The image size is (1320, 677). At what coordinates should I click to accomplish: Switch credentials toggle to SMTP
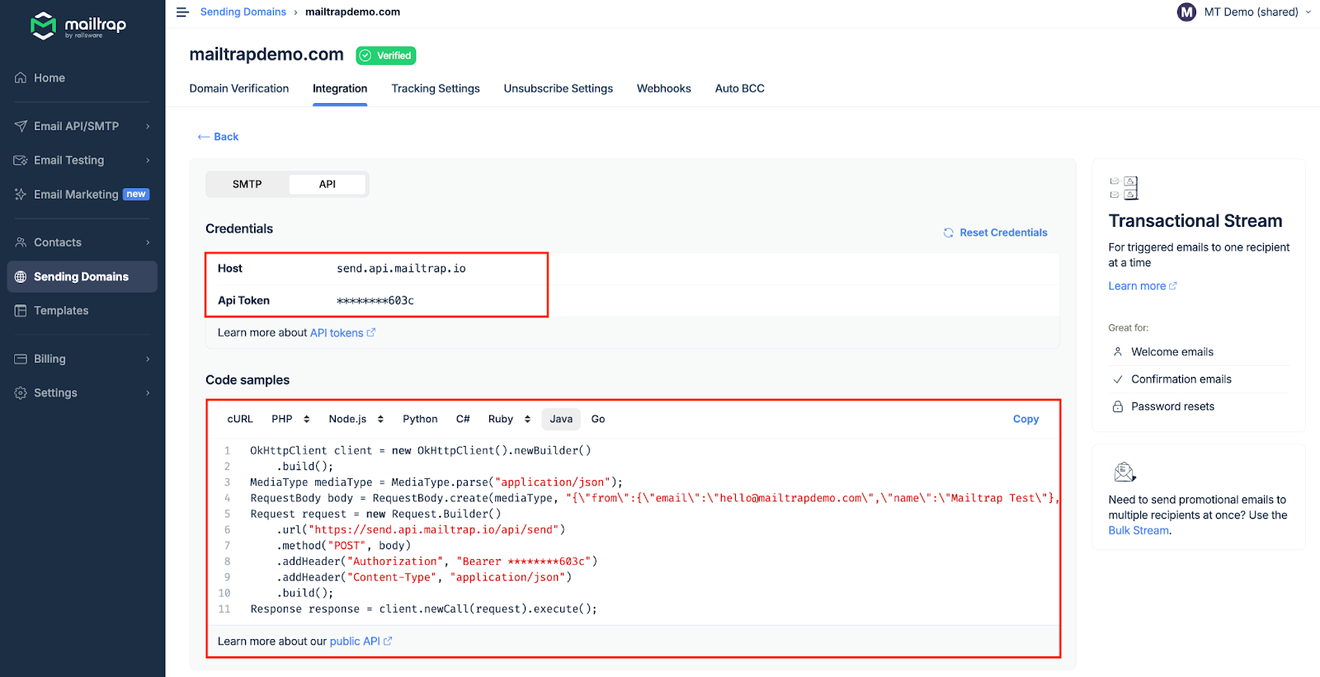[247, 185]
